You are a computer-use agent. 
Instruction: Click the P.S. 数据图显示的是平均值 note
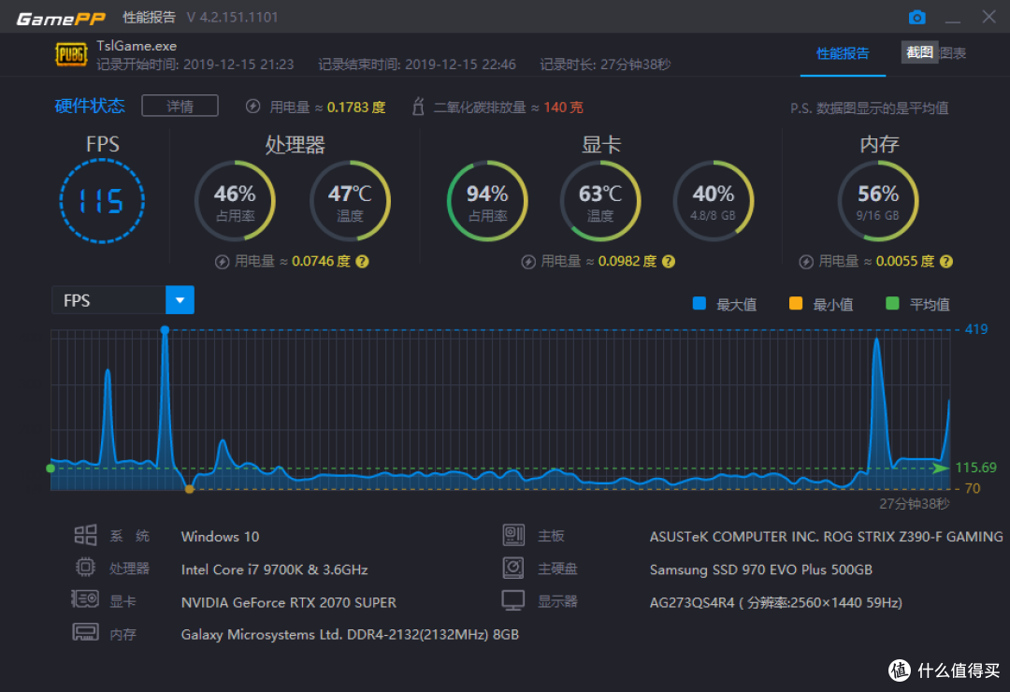pyautogui.click(x=870, y=108)
